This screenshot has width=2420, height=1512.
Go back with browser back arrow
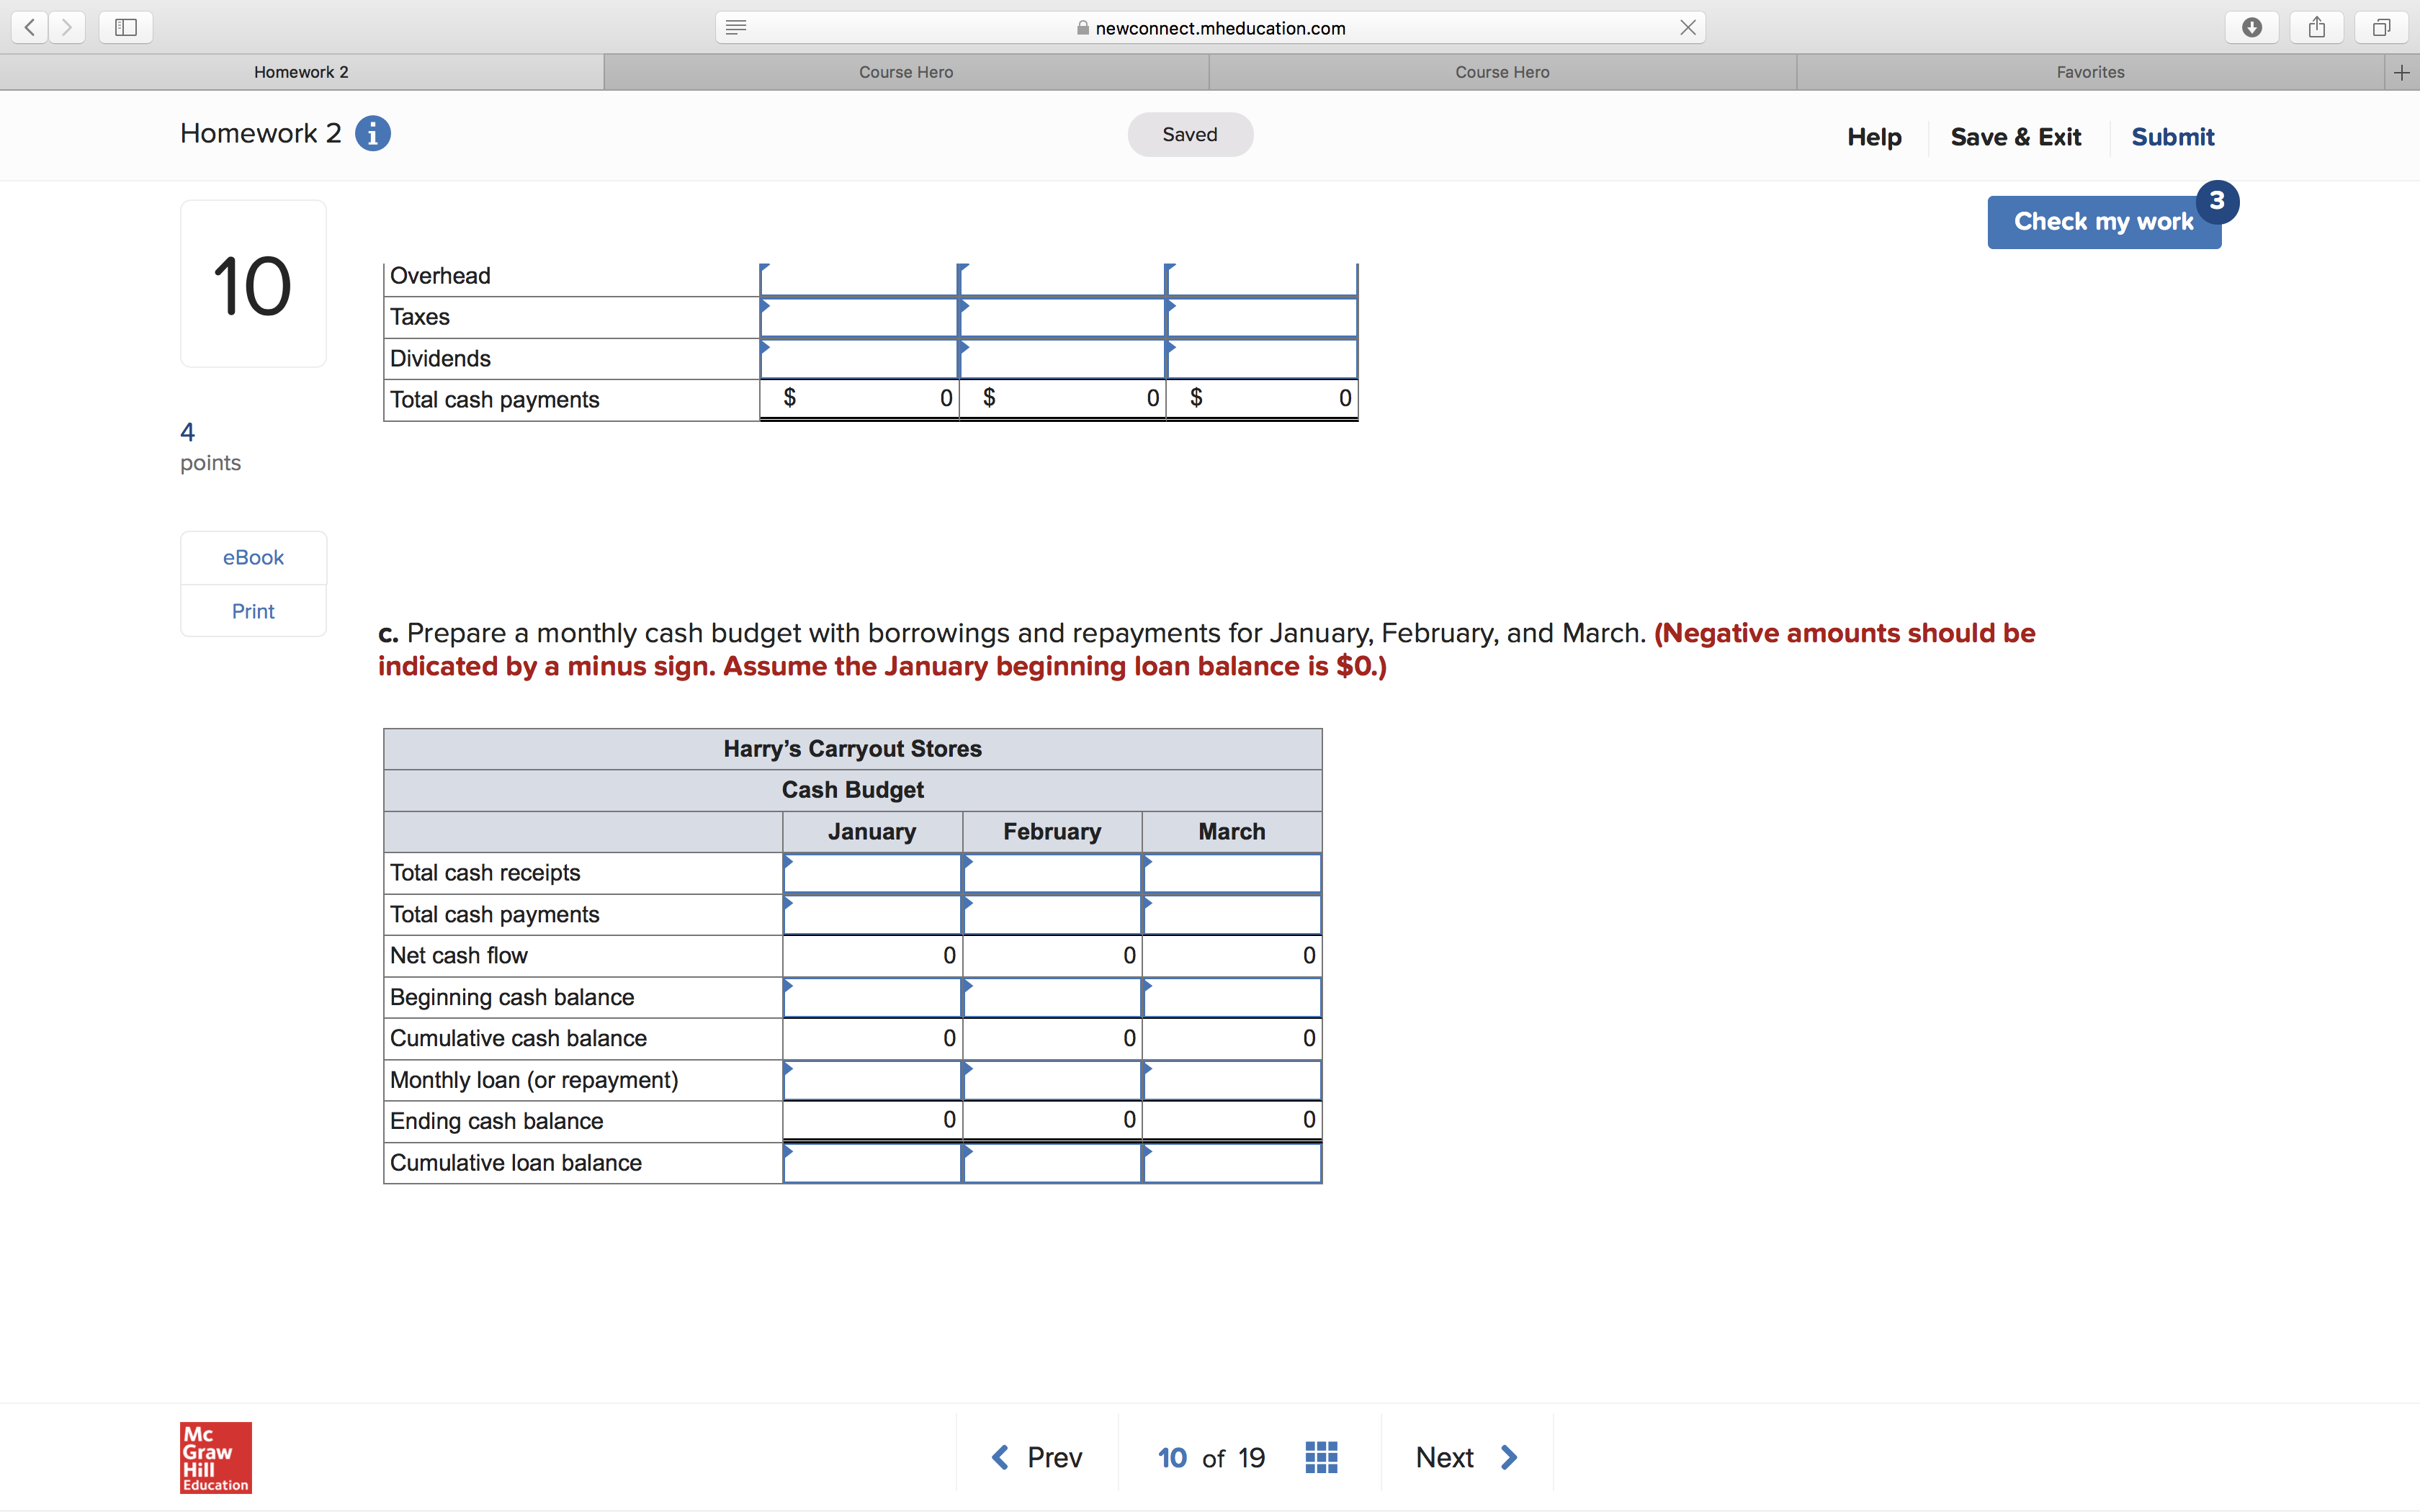pyautogui.click(x=30, y=27)
